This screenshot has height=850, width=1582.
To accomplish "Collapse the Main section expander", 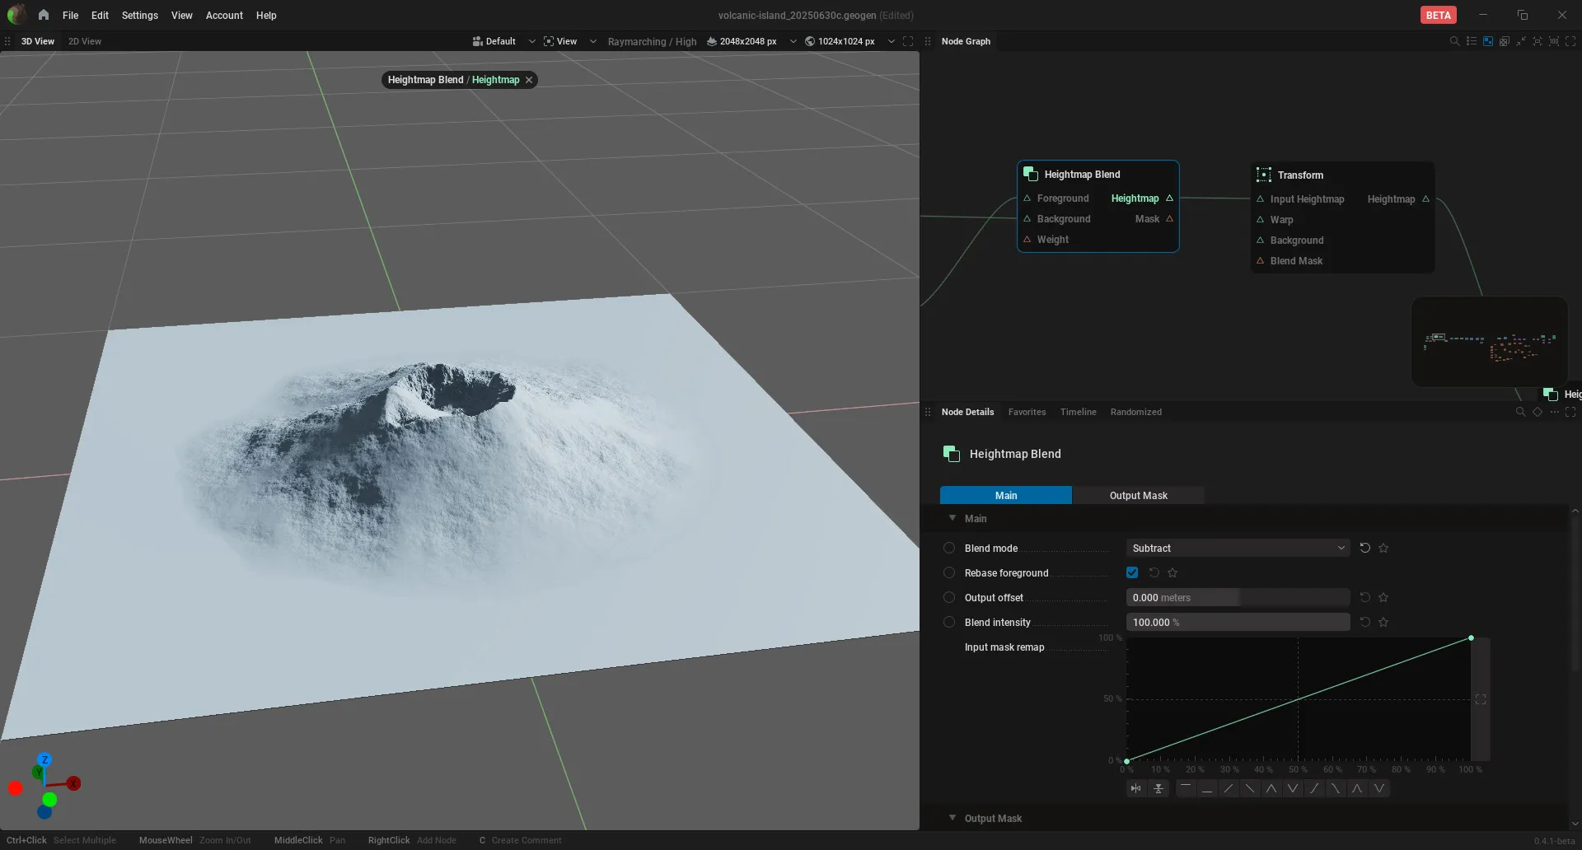I will [952, 518].
